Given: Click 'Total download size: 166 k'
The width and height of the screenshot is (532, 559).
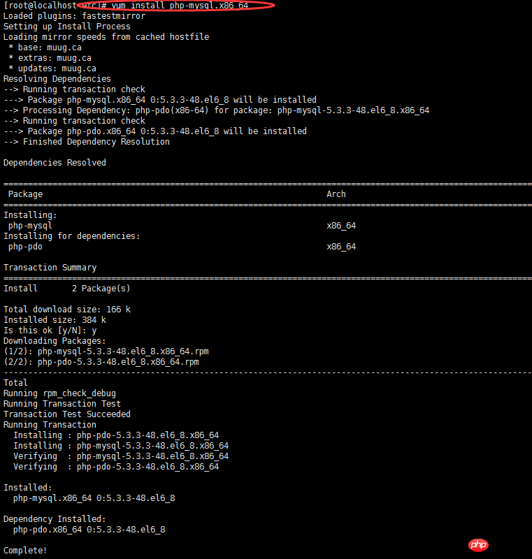Looking at the screenshot, I should click(67, 310).
